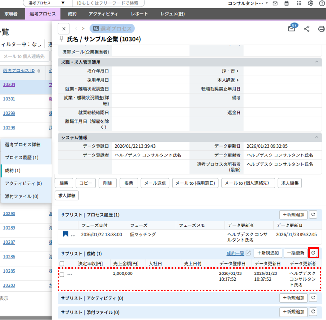Refresh the 成約 sublist with the reload icon
This screenshot has width=326, height=320.
[313, 253]
